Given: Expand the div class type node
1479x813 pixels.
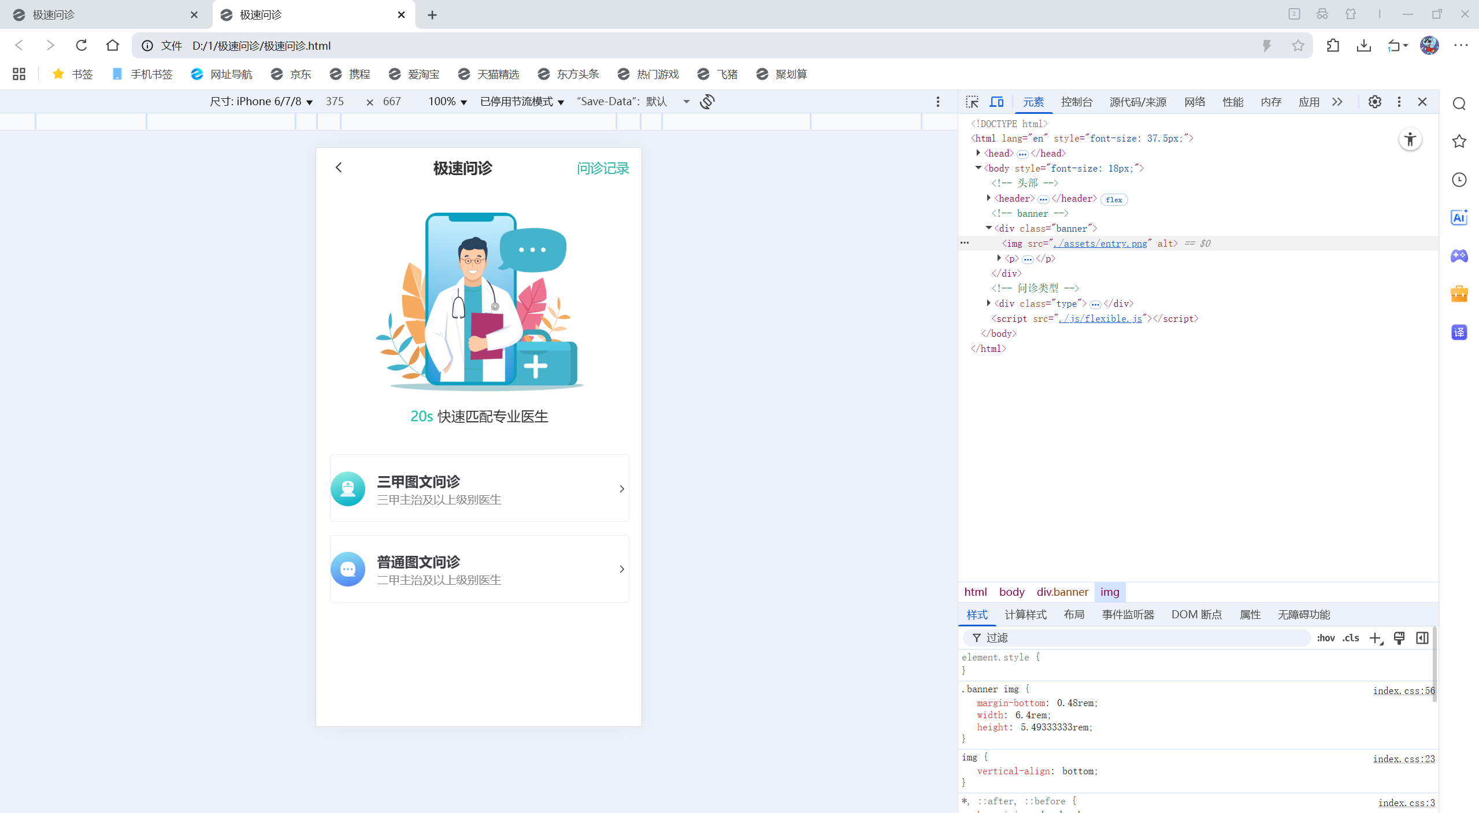Looking at the screenshot, I should [989, 303].
